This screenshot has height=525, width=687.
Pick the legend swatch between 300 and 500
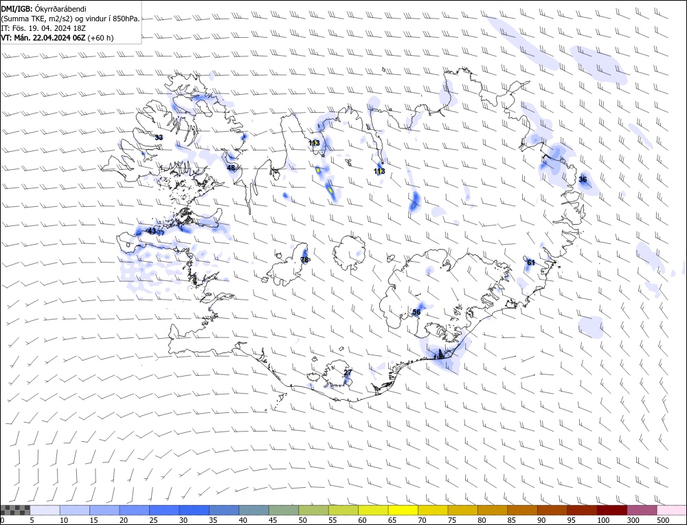pos(642,510)
